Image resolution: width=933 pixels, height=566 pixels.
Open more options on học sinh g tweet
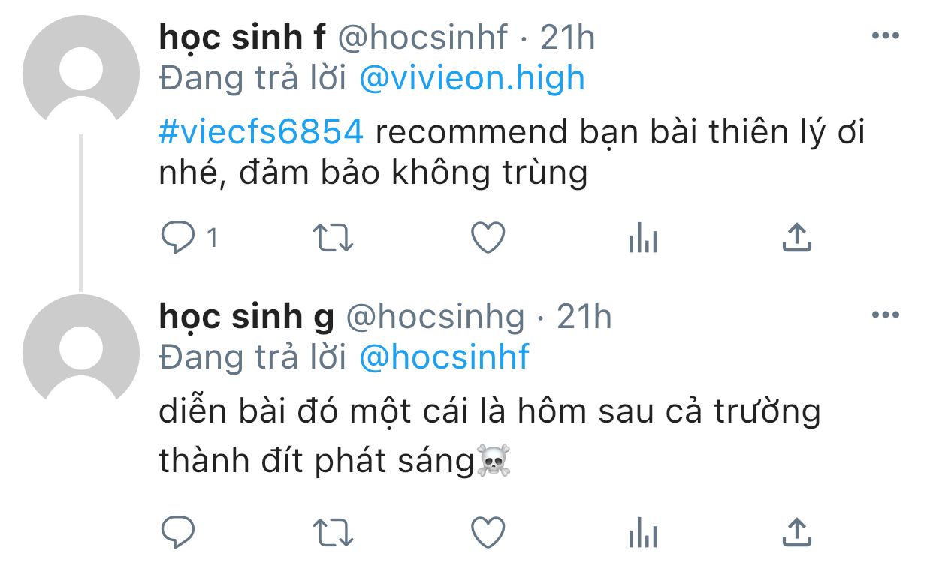tap(885, 315)
